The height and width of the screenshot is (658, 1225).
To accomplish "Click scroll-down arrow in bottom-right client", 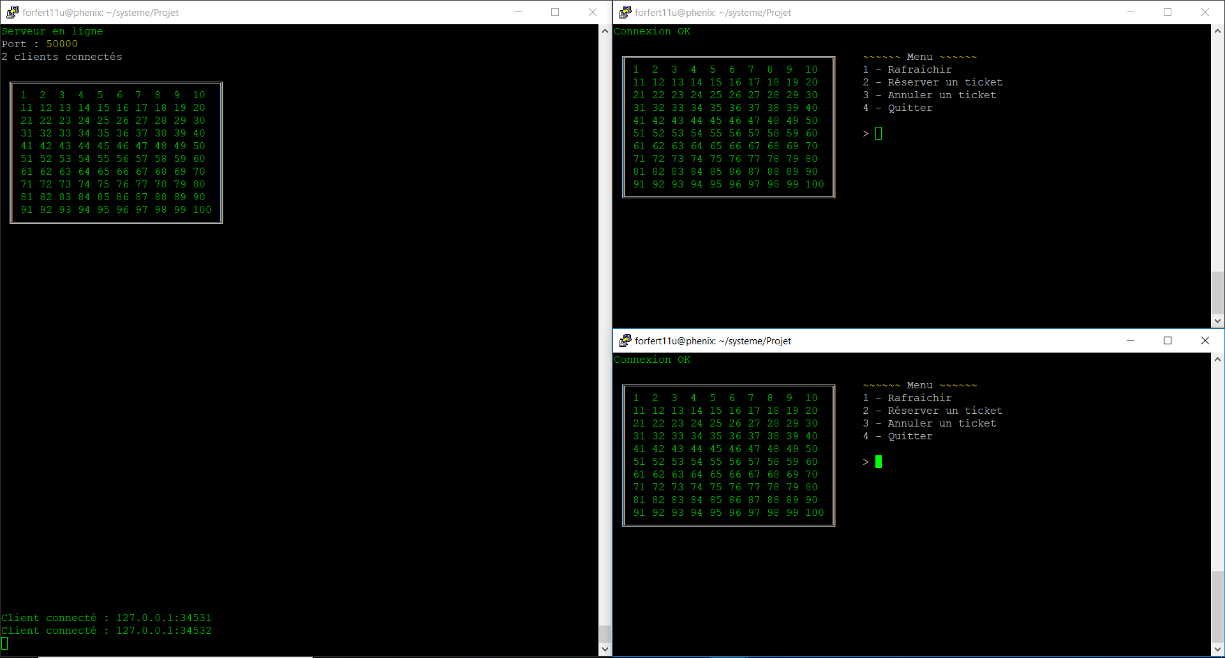I will [1217, 650].
